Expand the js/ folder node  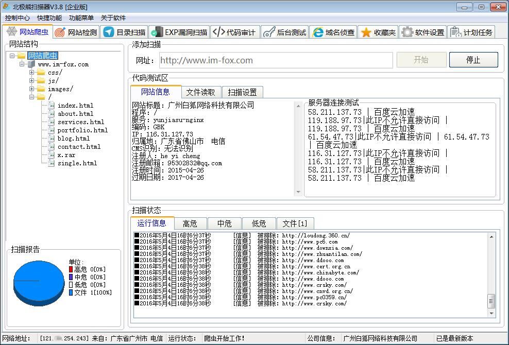tap(31, 80)
